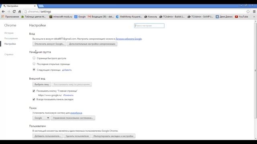Select Следующие страницы radio option
Screen dimensions: 257x144
(34, 70)
